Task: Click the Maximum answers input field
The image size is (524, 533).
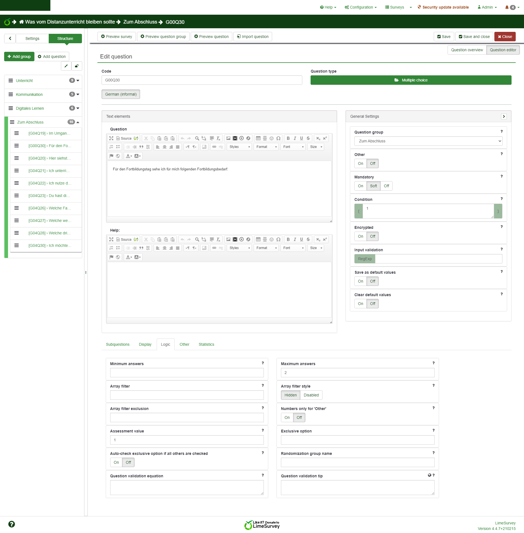Action: (x=357, y=373)
